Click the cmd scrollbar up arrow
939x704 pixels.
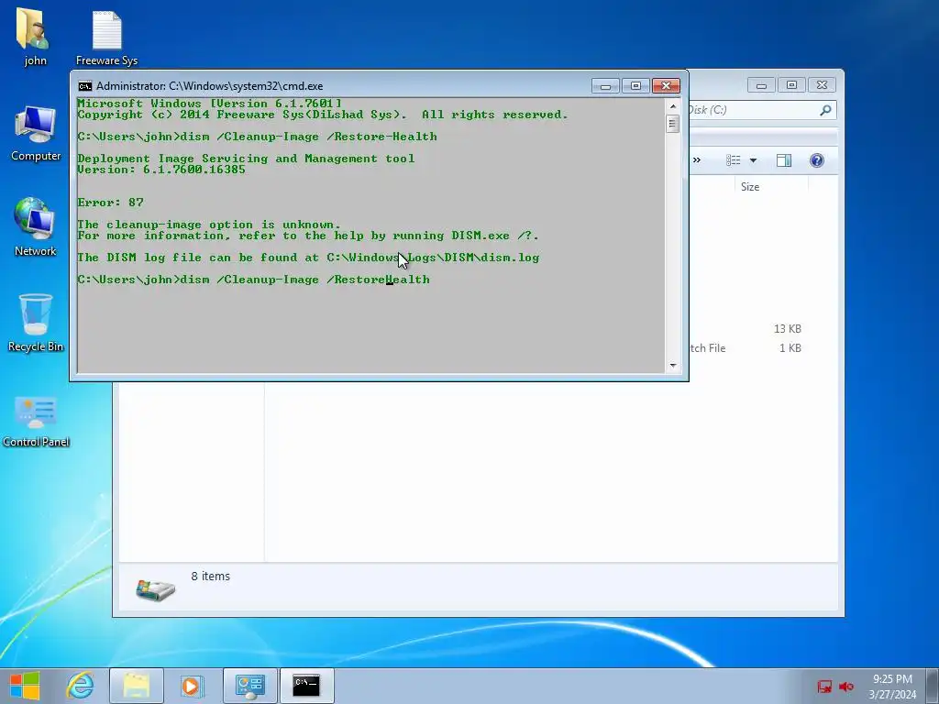click(x=673, y=106)
